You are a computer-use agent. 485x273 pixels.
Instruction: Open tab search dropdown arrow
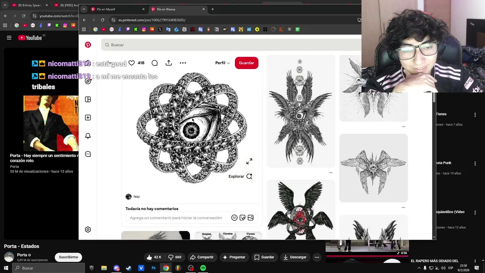(x=84, y=9)
